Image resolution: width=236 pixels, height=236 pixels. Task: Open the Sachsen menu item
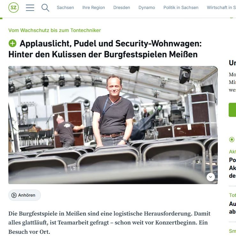65,8
